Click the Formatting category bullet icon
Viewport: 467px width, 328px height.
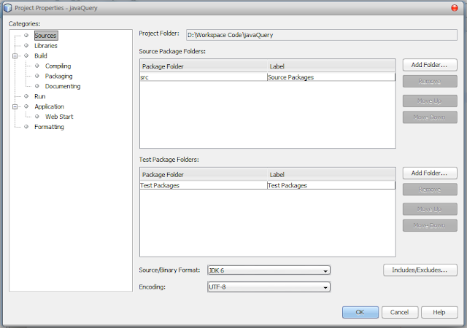coord(26,127)
